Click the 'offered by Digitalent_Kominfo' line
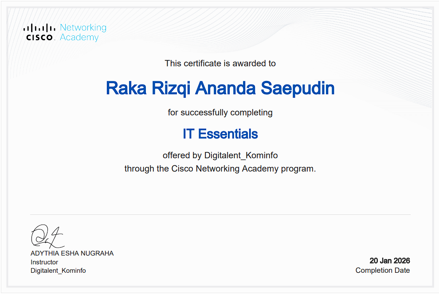Screen dimensions: 439x294 coord(220,155)
